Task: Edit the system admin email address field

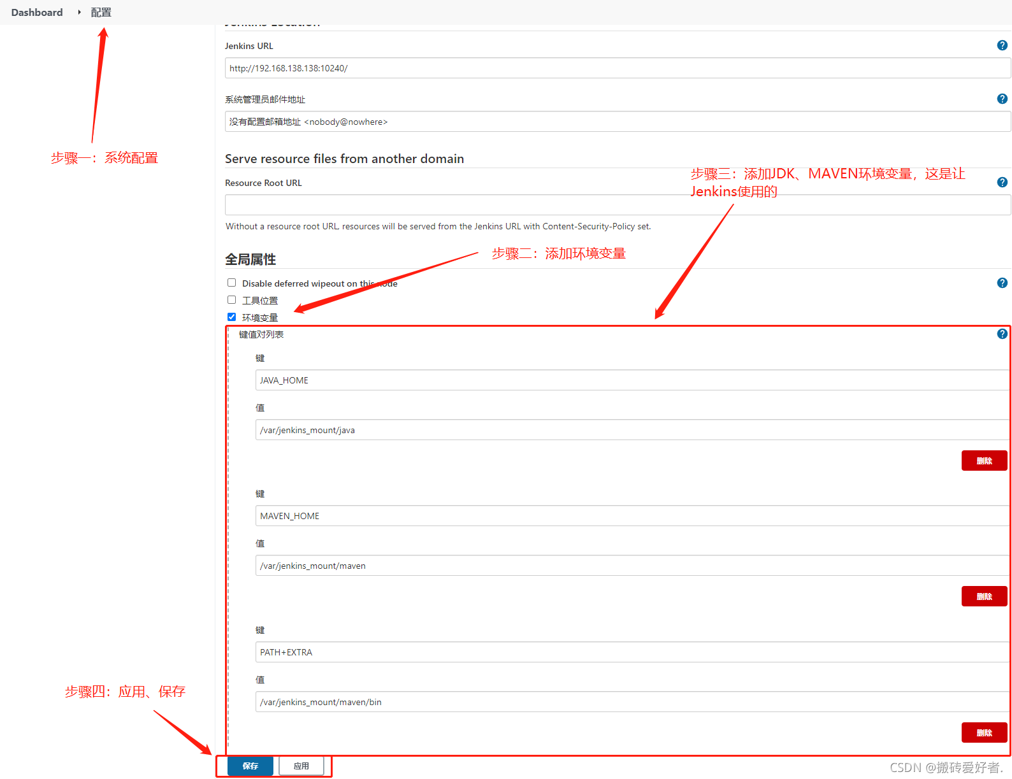Action: click(x=618, y=122)
